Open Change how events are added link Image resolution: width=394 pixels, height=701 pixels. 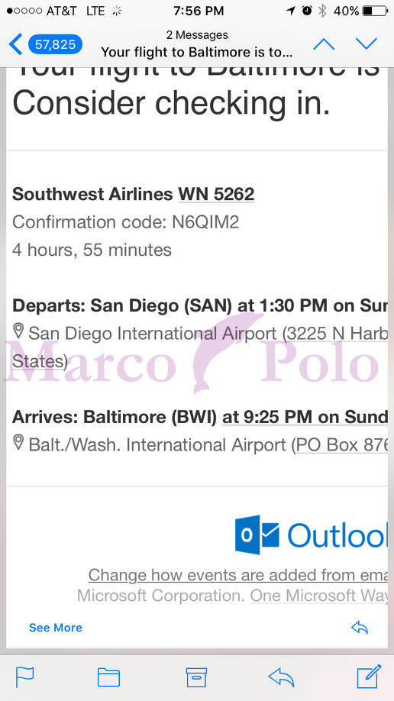pyautogui.click(x=238, y=575)
